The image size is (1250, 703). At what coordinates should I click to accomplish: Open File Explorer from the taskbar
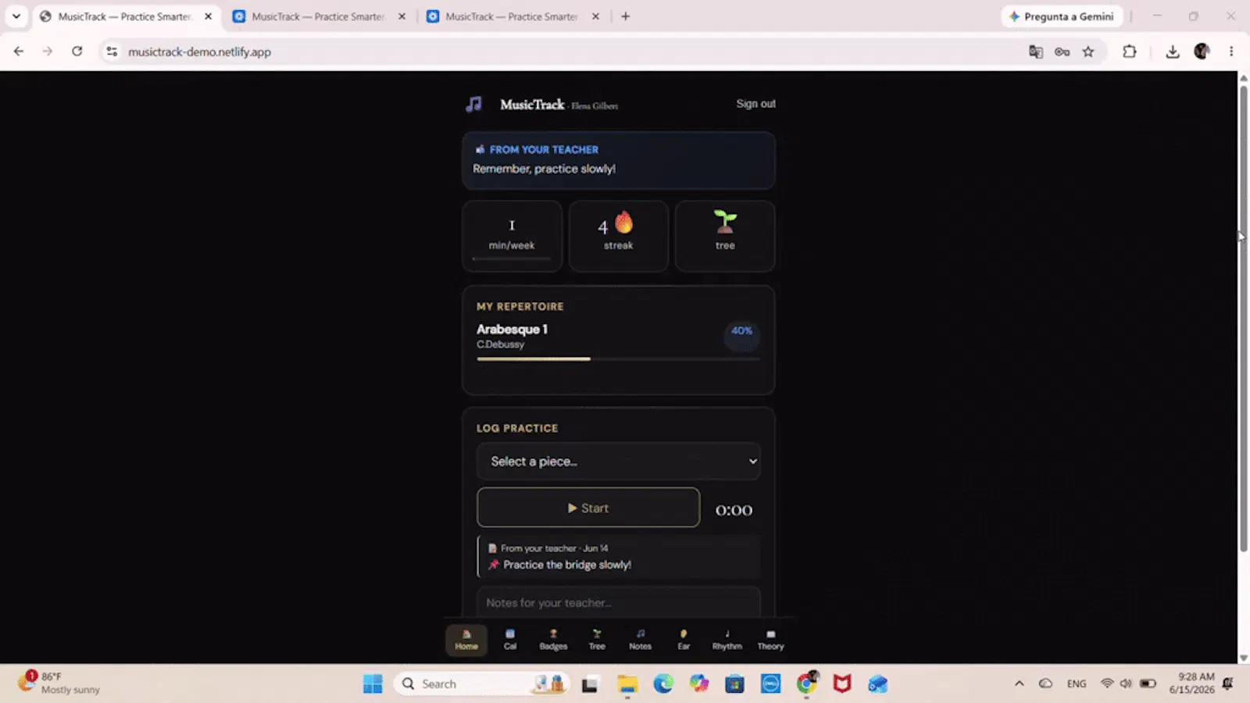point(627,684)
